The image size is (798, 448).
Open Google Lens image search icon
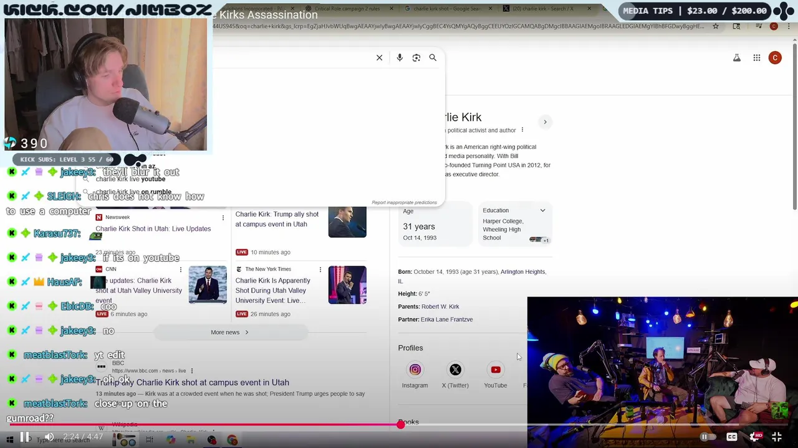(x=416, y=58)
